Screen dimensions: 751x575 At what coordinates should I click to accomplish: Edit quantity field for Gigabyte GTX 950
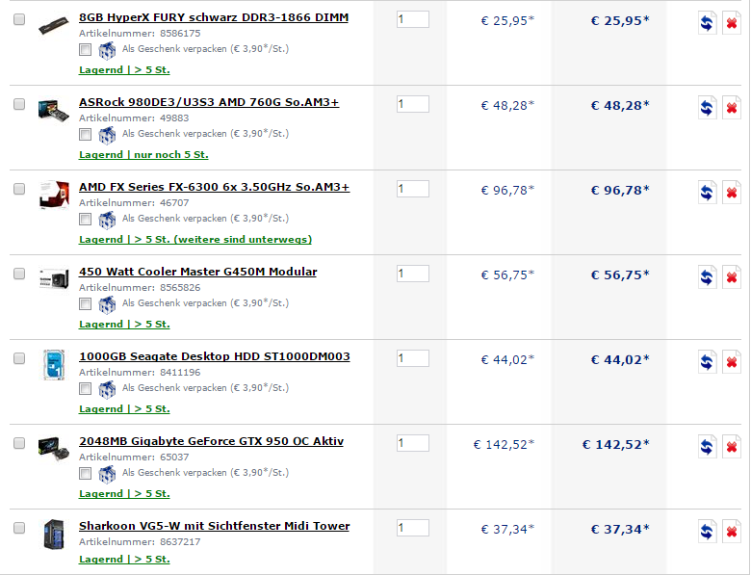(x=413, y=444)
